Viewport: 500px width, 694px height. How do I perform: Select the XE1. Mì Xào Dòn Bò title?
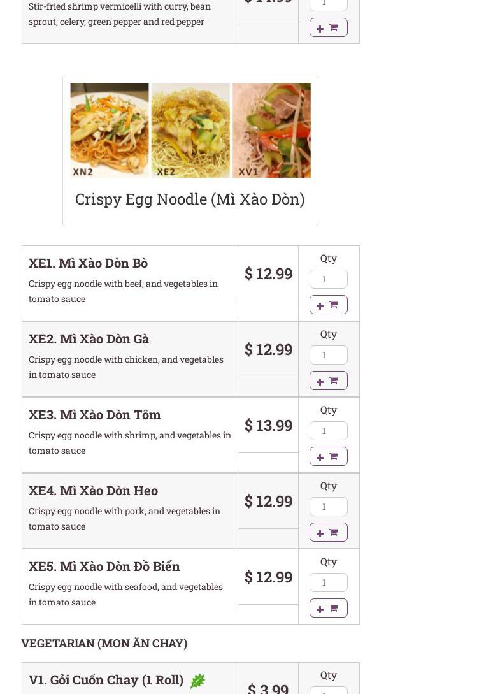[88, 263]
